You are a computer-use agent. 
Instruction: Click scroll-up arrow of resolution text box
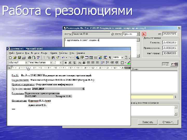[x=138, y=40]
